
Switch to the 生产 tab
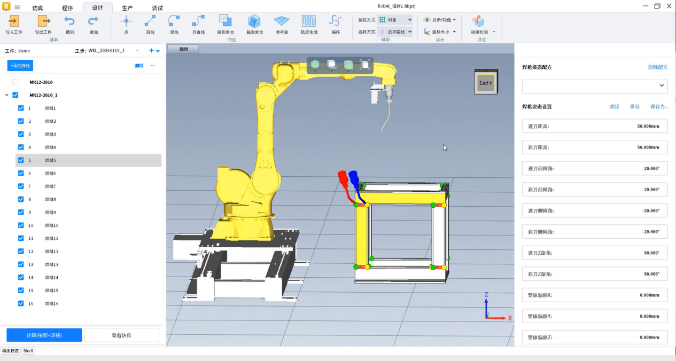click(x=127, y=8)
